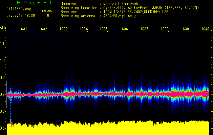Click the 0.9 kHz axis label
Screen dimensions: 213x135
click(x=3, y=78)
